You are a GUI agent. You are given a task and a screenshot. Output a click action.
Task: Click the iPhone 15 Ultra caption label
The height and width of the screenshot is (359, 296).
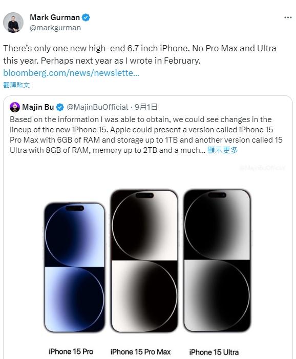pos(214,352)
